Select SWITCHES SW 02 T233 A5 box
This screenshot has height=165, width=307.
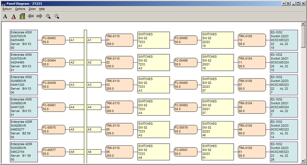click(153, 129)
